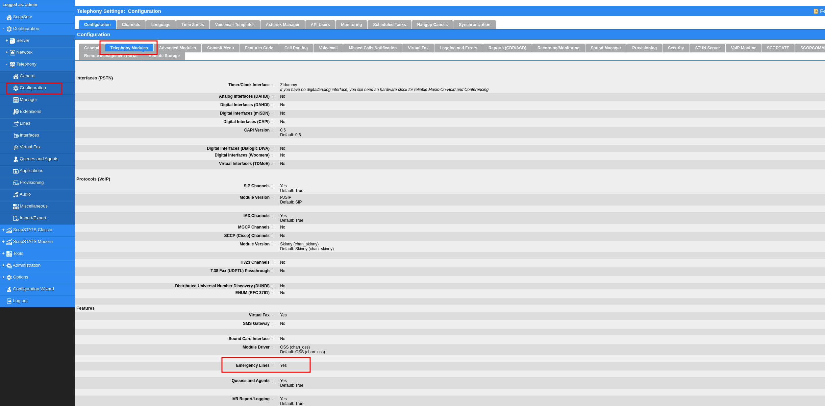Image resolution: width=825 pixels, height=406 pixels.
Task: Open the Missed Calls Notification sub-tab
Action: point(373,48)
